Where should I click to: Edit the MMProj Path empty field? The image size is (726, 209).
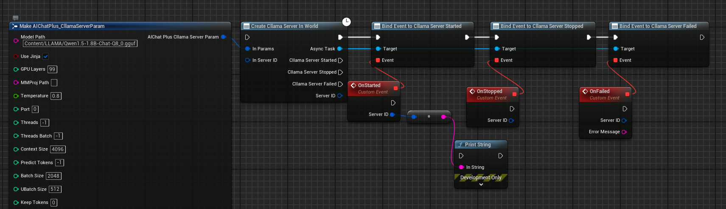pos(54,82)
